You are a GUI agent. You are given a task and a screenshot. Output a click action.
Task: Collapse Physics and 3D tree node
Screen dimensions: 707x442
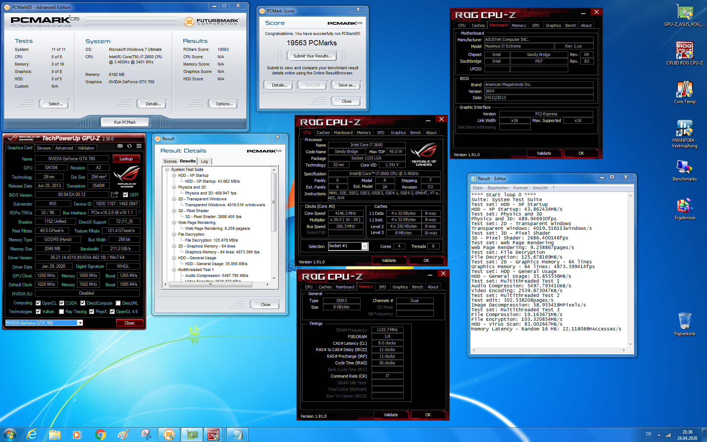174,187
